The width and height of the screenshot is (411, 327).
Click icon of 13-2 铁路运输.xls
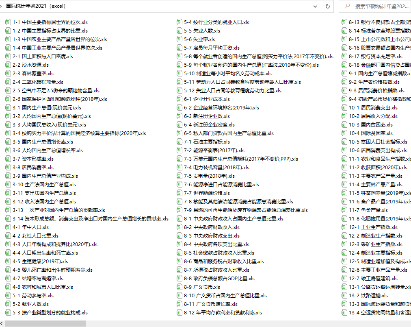(x=344, y=296)
